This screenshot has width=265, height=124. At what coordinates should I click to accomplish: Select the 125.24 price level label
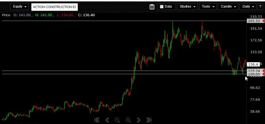tap(254, 71)
